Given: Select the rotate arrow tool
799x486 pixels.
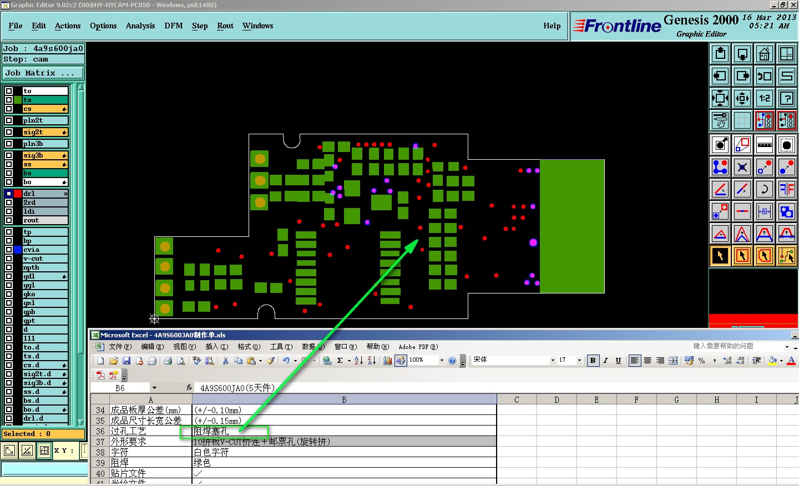Looking at the screenshot, I should [765, 189].
